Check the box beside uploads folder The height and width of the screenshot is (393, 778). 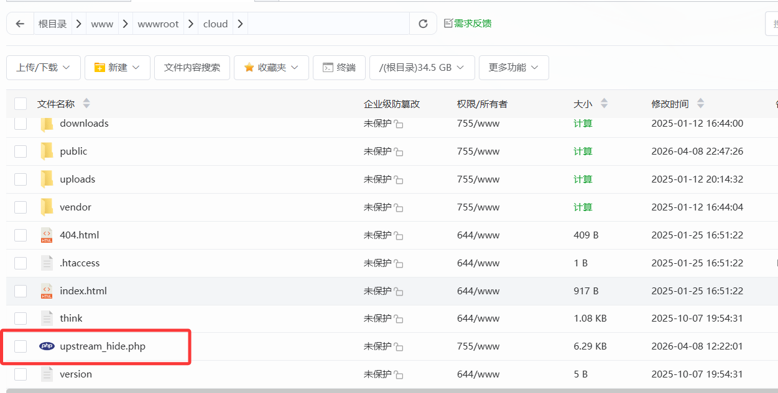21,179
